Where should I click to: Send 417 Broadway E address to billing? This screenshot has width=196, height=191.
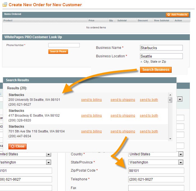(91, 115)
